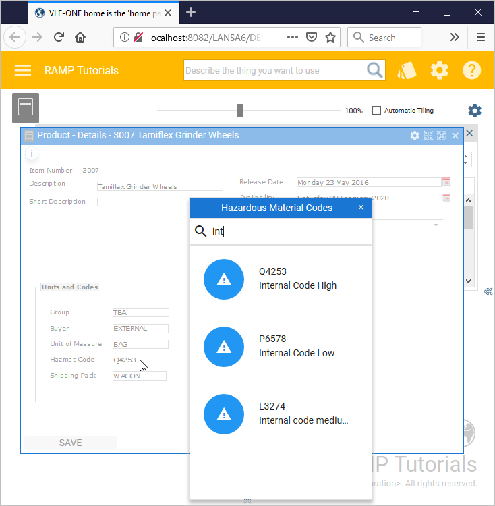Click the window panel icon below the header
Screen dimensions: 495x506
(26, 108)
